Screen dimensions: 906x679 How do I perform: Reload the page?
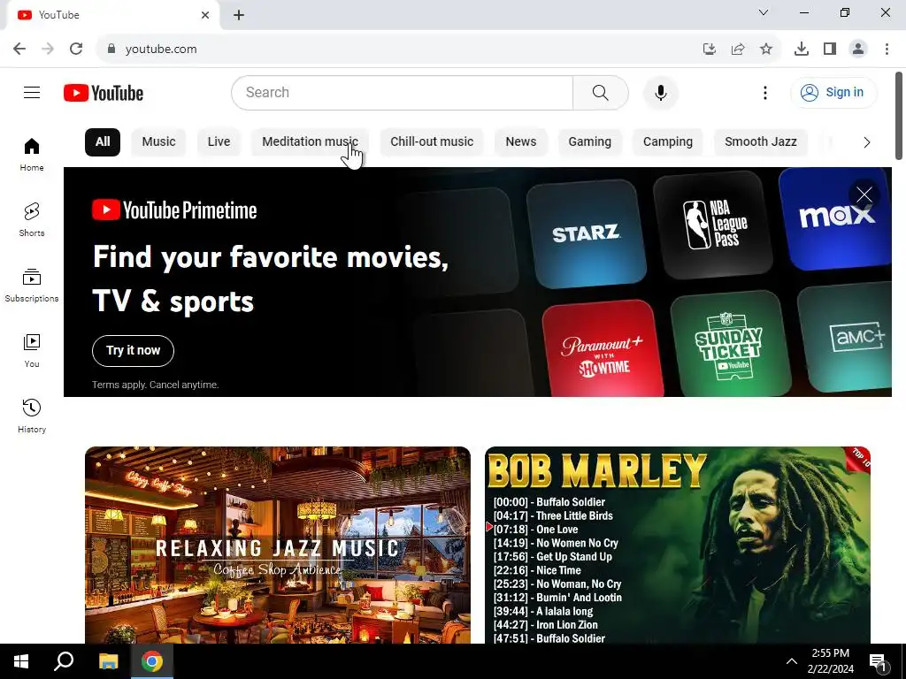point(76,49)
